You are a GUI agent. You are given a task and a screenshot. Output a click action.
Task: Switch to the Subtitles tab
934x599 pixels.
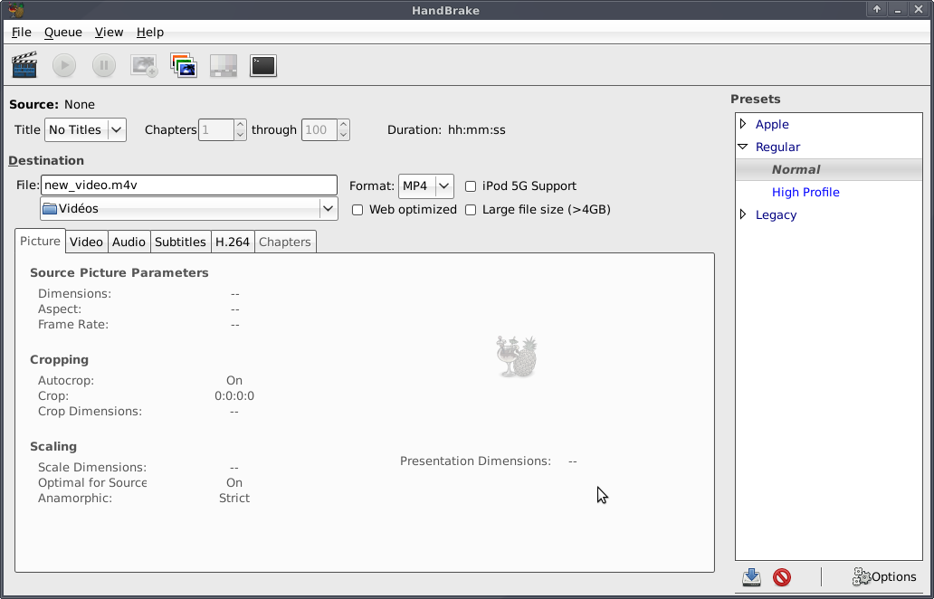[x=180, y=242]
